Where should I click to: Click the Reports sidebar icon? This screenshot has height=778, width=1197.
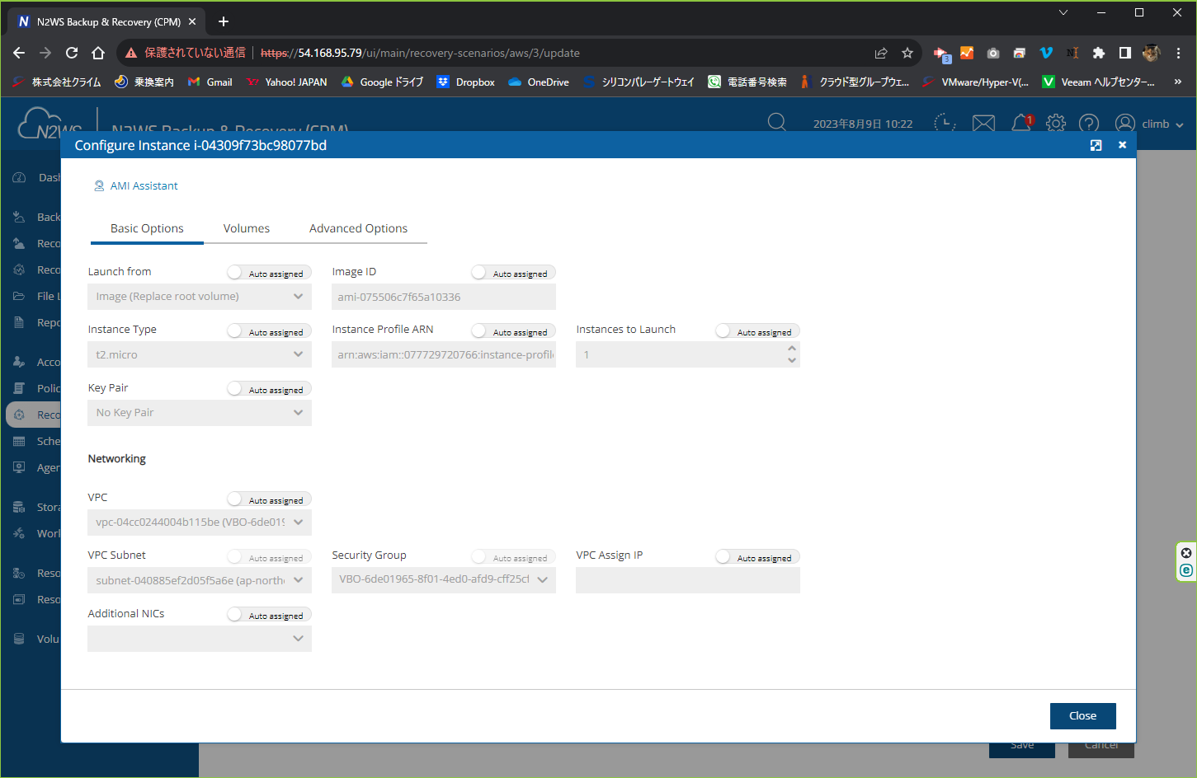pyautogui.click(x=19, y=322)
